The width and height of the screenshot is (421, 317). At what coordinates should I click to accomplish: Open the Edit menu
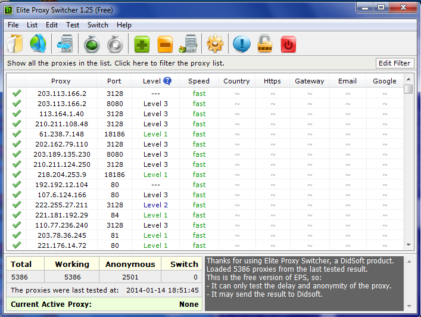click(x=52, y=25)
